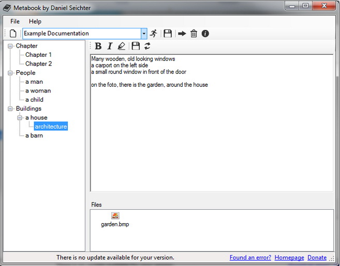Toggle bold formatting

98,46
